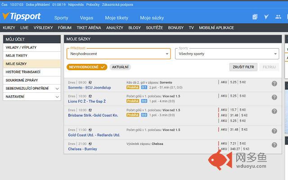
Task: Click the ZRUŠIT FILTR button
Action: click(x=243, y=67)
